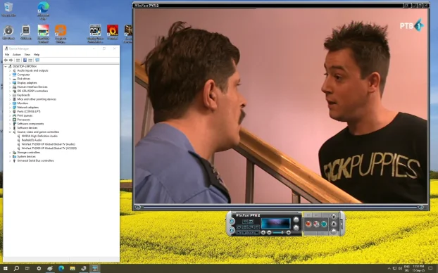Expand the Ports (COM & LPT) category
This screenshot has height=273, width=438.
(x=10, y=111)
